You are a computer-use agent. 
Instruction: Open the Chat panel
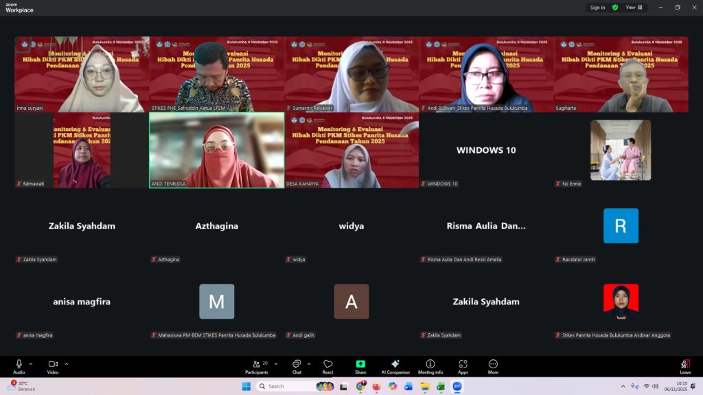pos(297,366)
